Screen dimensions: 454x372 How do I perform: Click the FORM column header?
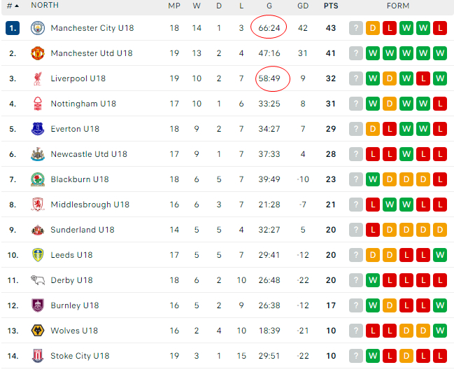[x=398, y=6]
